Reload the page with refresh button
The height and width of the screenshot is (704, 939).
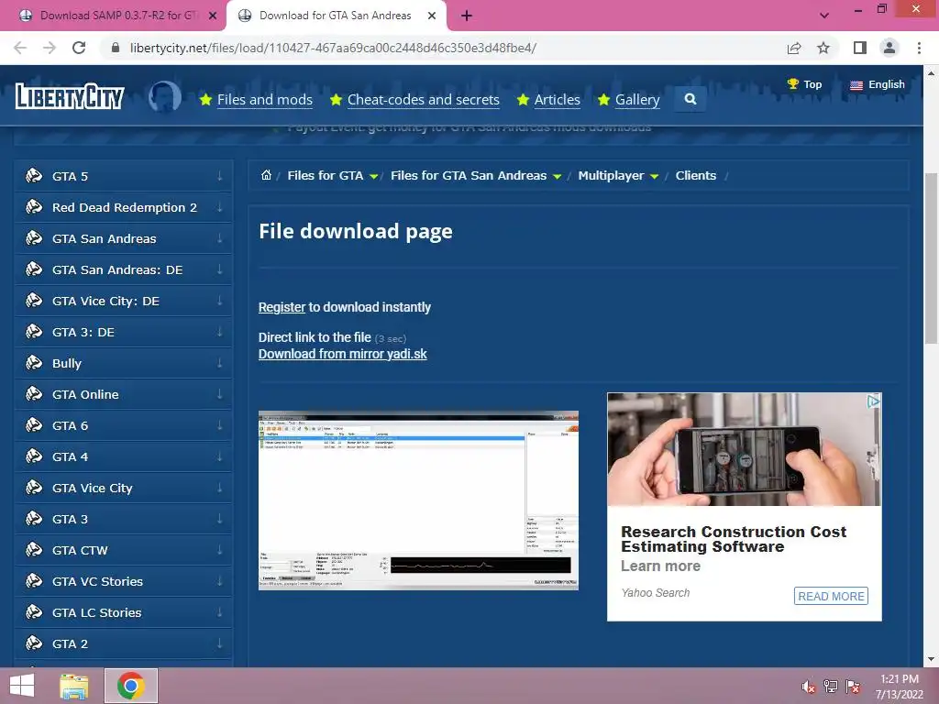79,48
